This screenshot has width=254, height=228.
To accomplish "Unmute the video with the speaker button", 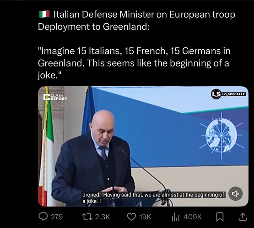I will 235,193.
